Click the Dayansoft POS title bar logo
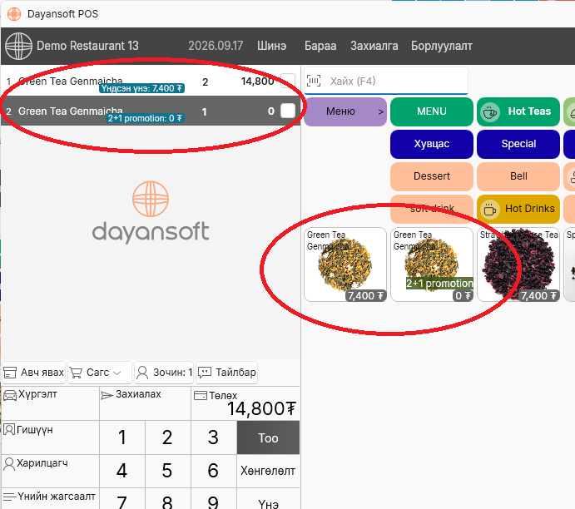This screenshot has width=575, height=509. [14, 14]
